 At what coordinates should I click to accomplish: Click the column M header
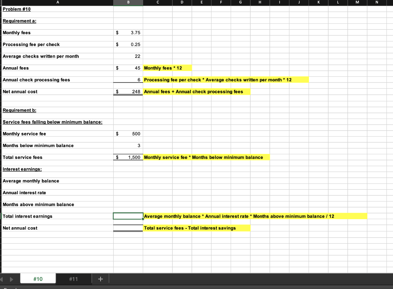click(357, 3)
